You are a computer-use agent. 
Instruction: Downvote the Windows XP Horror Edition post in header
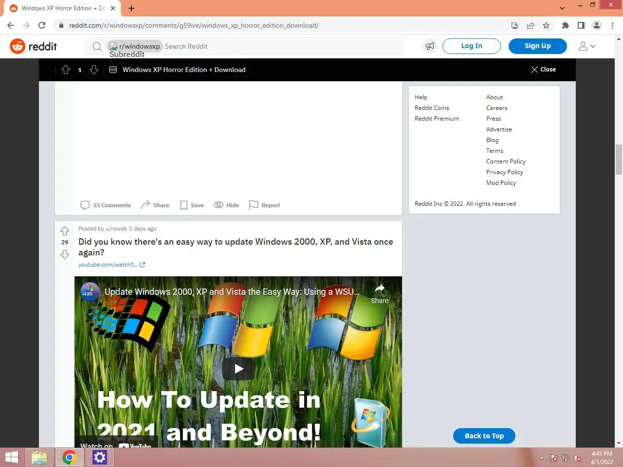94,70
